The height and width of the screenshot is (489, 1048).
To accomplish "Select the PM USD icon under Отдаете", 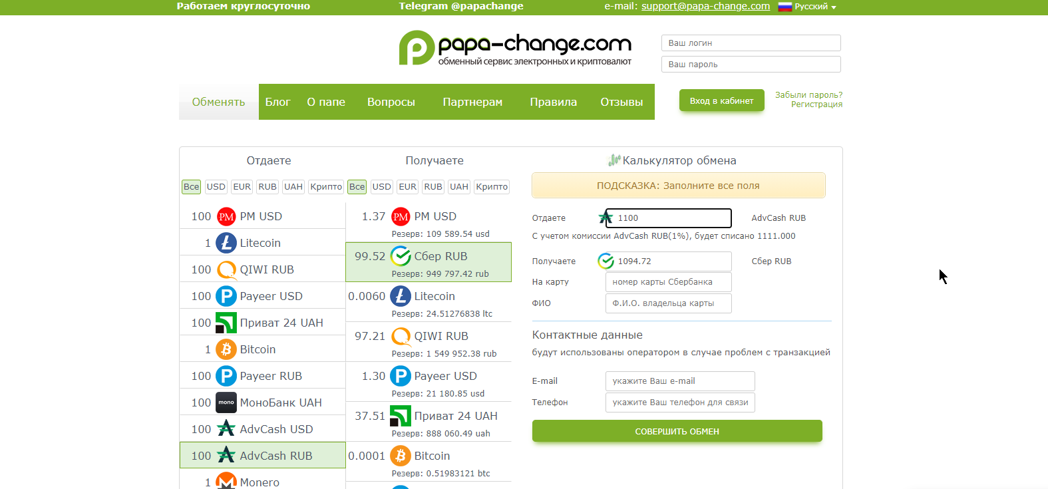I will click(226, 216).
